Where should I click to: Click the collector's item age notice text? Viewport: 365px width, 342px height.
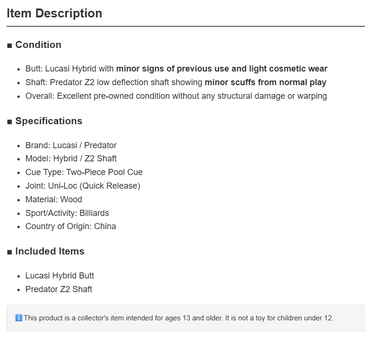(x=179, y=318)
